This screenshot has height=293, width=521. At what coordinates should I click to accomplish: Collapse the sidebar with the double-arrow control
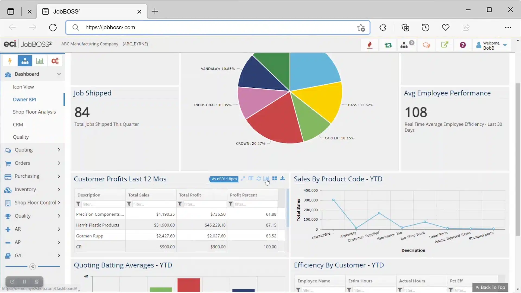point(33,267)
